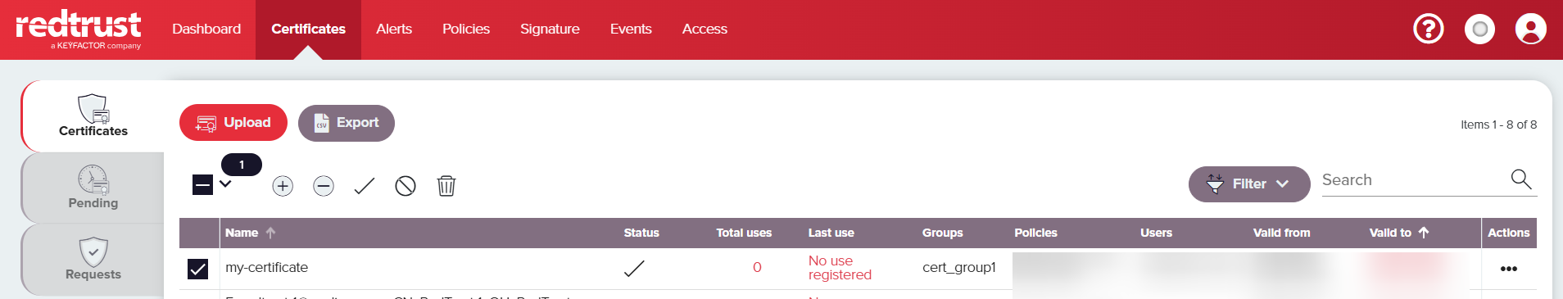The image size is (1563, 299).
Task: Uncheck the my-certificate row checkbox
Action: click(x=198, y=269)
